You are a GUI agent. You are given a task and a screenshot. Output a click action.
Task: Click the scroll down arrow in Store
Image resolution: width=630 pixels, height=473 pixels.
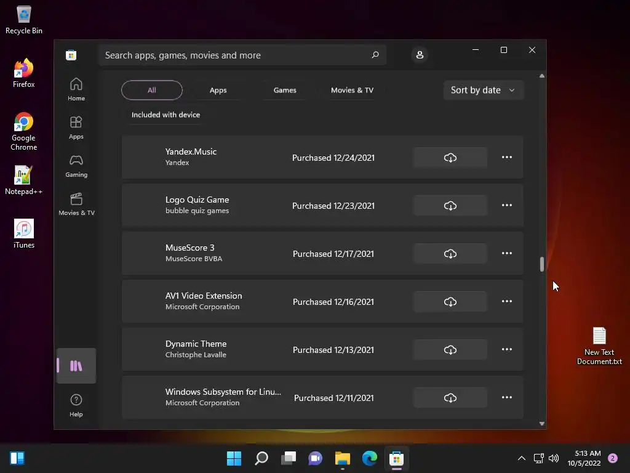(x=542, y=423)
